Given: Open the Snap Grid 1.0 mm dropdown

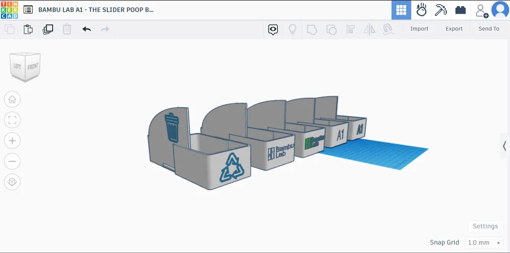Looking at the screenshot, I should (x=483, y=243).
